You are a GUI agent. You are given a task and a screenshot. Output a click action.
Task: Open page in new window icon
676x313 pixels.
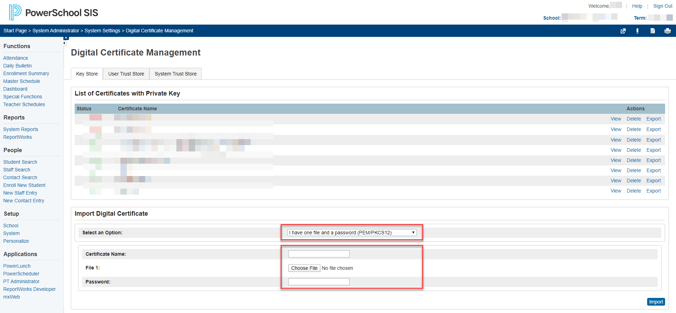tap(623, 31)
